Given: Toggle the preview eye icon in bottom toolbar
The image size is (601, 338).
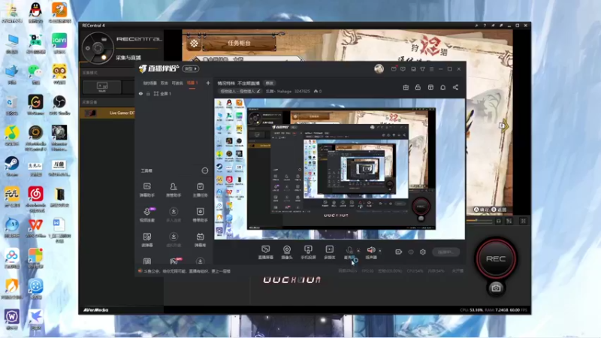Looking at the screenshot, I should [411, 252].
